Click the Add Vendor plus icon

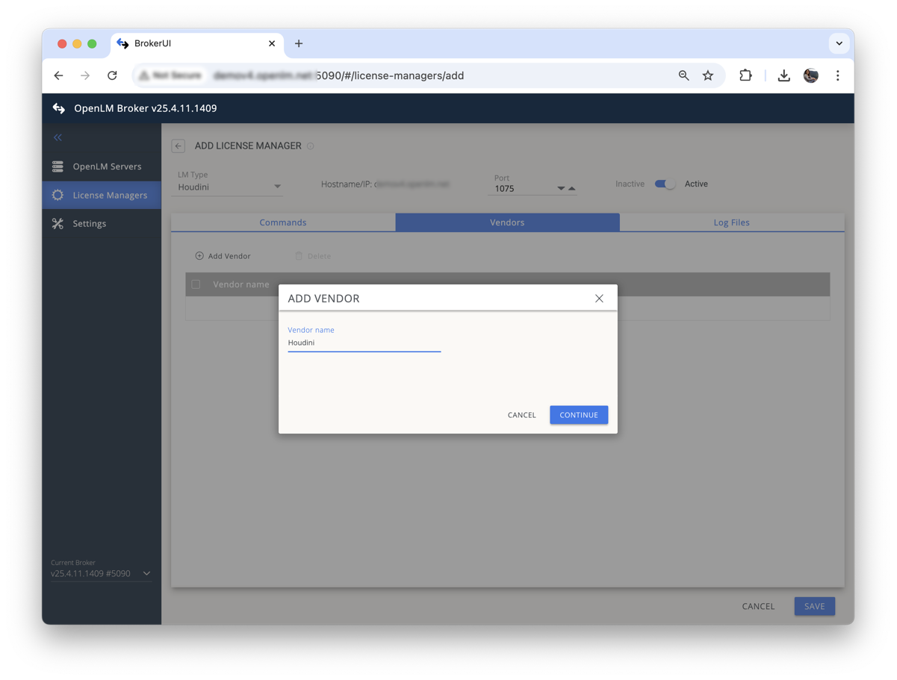tap(199, 255)
